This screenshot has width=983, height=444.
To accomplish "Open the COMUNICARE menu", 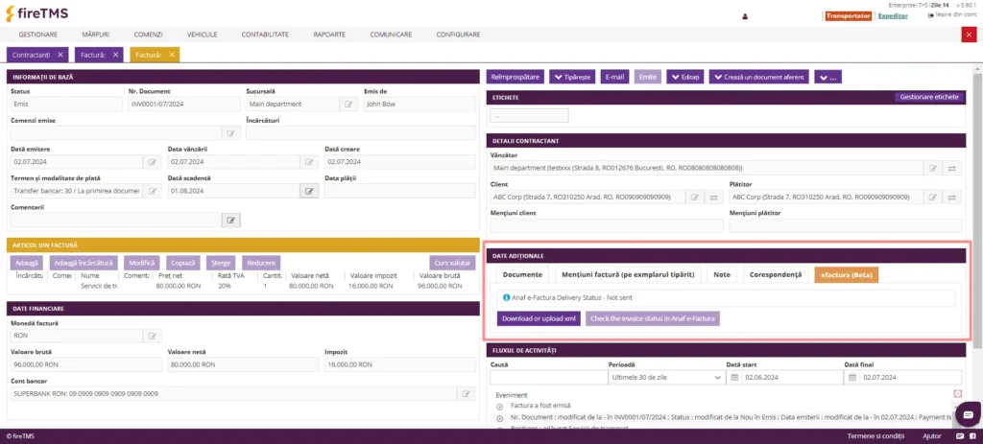I will coord(391,35).
